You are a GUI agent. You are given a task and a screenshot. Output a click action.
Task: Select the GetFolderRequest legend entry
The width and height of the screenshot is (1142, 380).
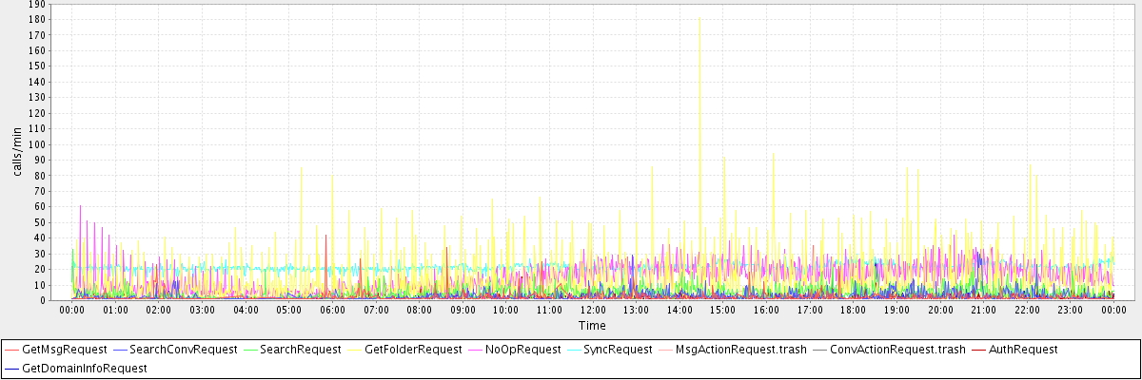click(x=412, y=350)
